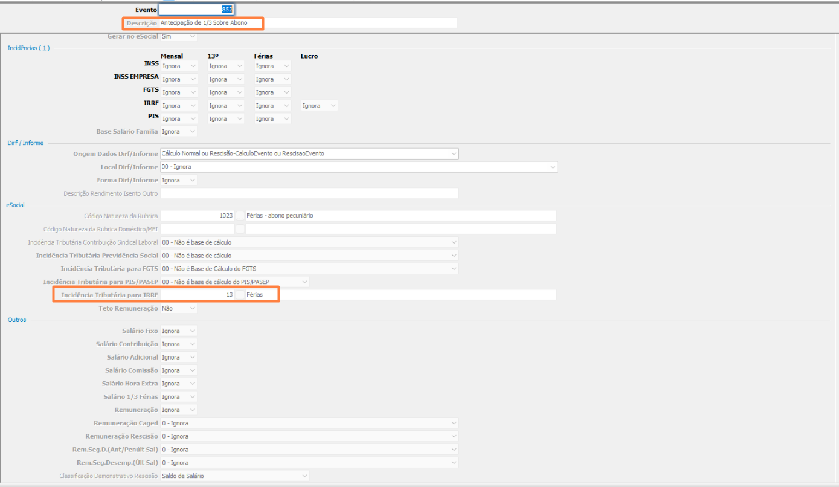
Task: Click the Incidências count link
Action: (45, 48)
